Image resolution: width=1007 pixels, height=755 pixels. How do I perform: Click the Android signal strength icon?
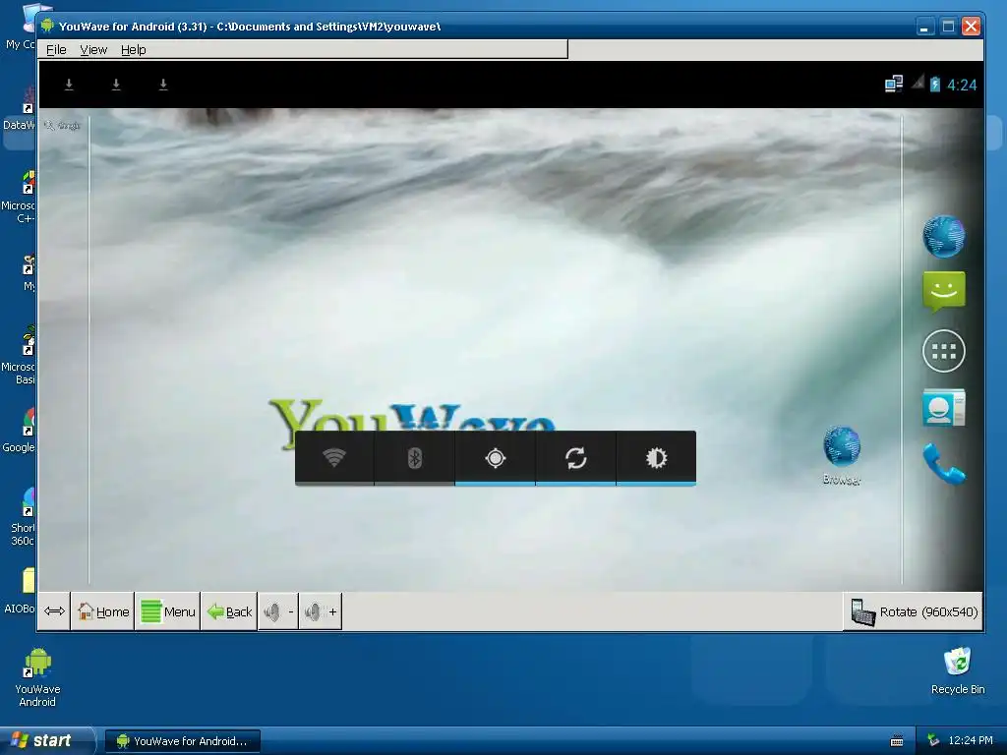coord(918,83)
